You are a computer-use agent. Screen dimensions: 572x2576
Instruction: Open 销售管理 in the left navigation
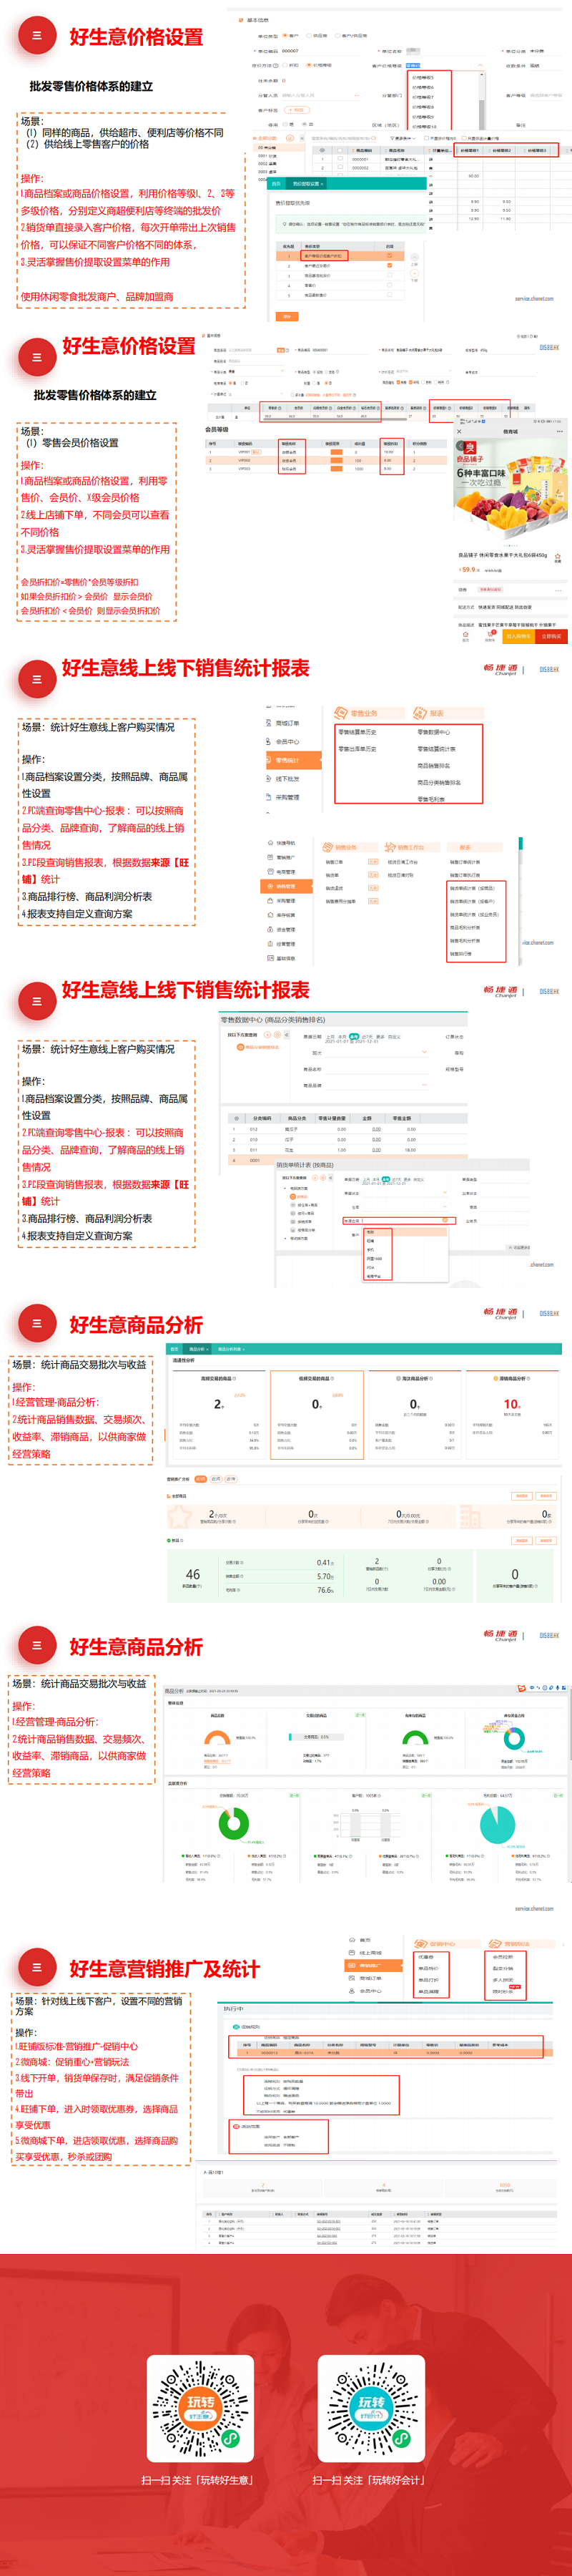tap(285, 886)
